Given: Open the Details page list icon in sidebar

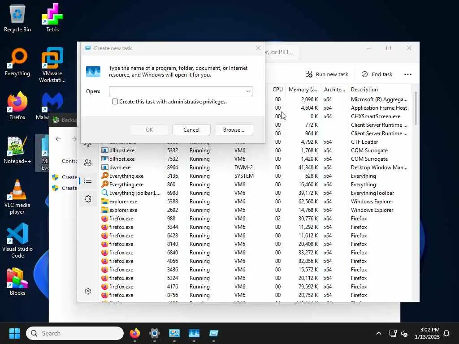Looking at the screenshot, I should pyautogui.click(x=88, y=181).
